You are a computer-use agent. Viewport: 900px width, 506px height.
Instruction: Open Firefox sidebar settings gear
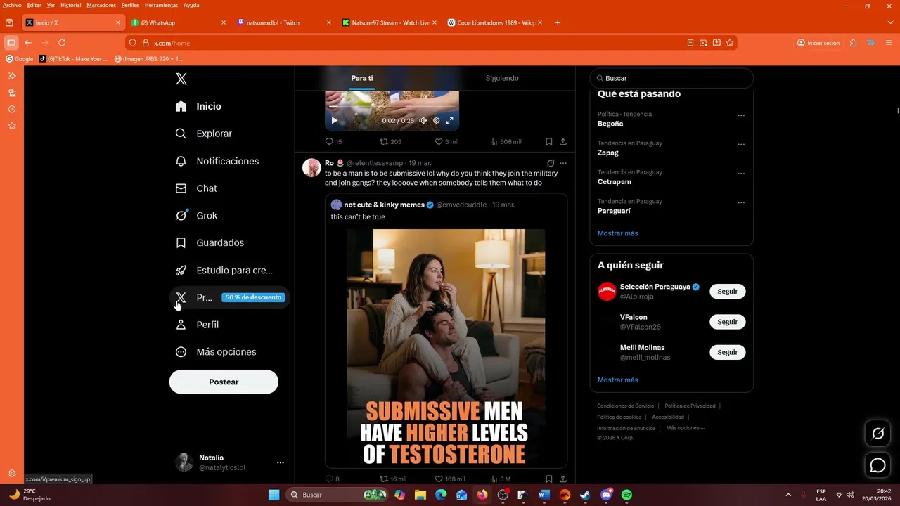(x=12, y=474)
